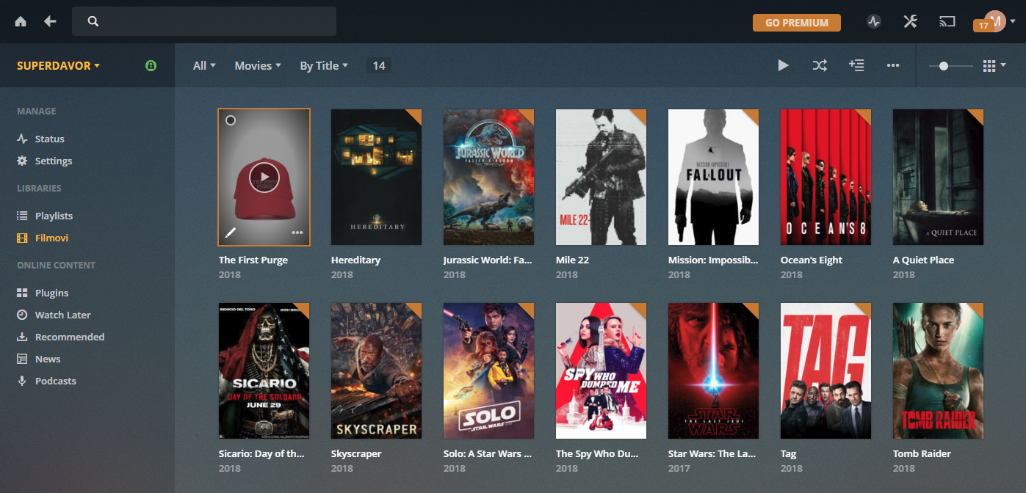
Task: Click the Skyscraper title text
Action: coord(356,453)
